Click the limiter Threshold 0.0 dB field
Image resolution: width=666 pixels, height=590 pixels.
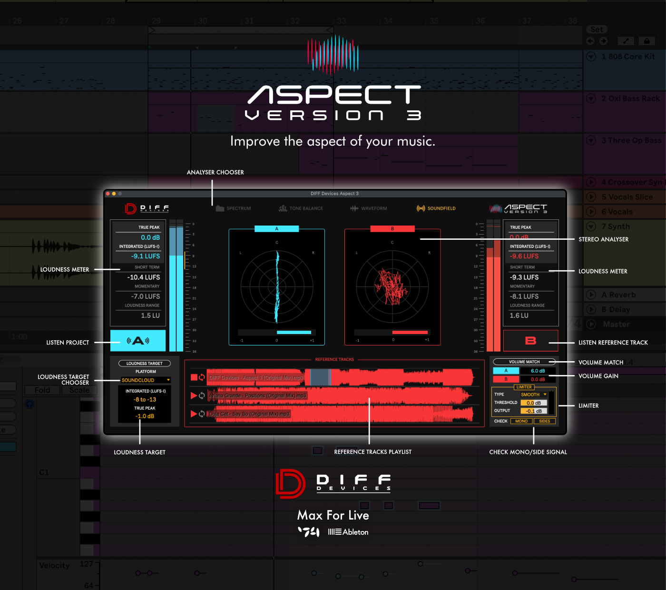tap(533, 403)
